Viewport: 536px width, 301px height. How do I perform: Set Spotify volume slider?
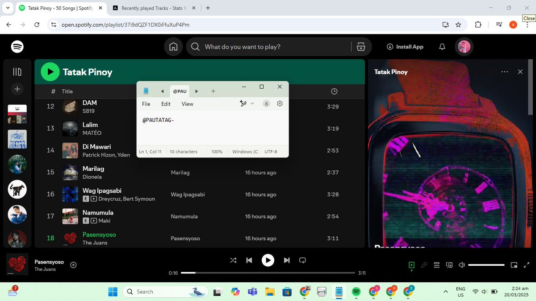(486, 265)
